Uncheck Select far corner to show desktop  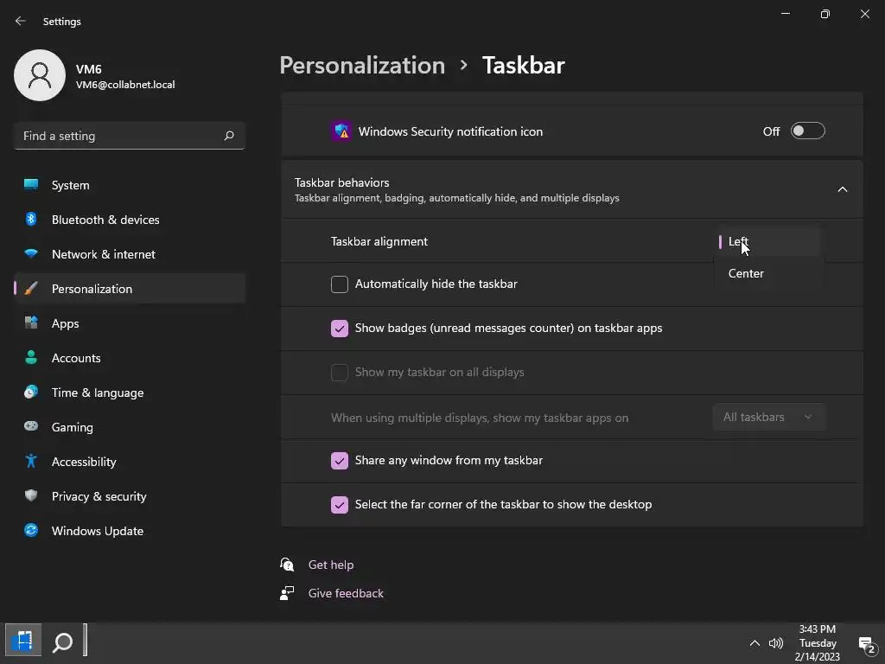click(x=339, y=504)
